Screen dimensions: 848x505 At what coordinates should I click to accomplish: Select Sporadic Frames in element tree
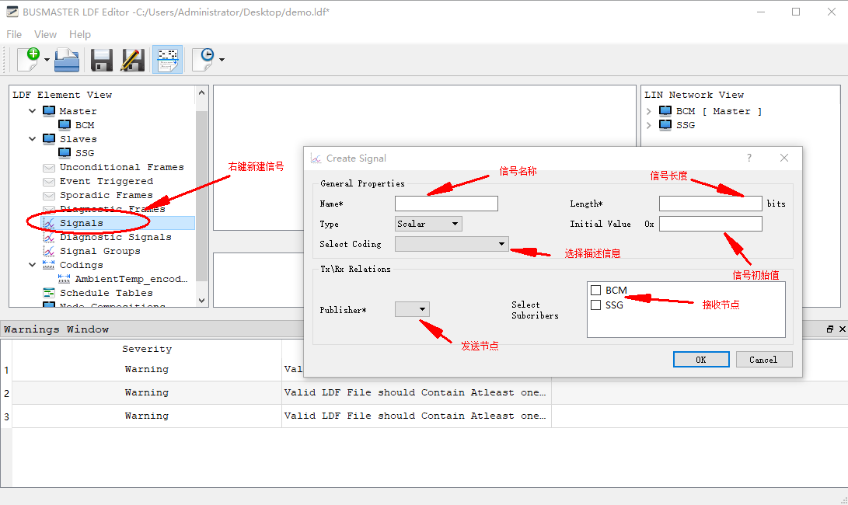click(106, 195)
